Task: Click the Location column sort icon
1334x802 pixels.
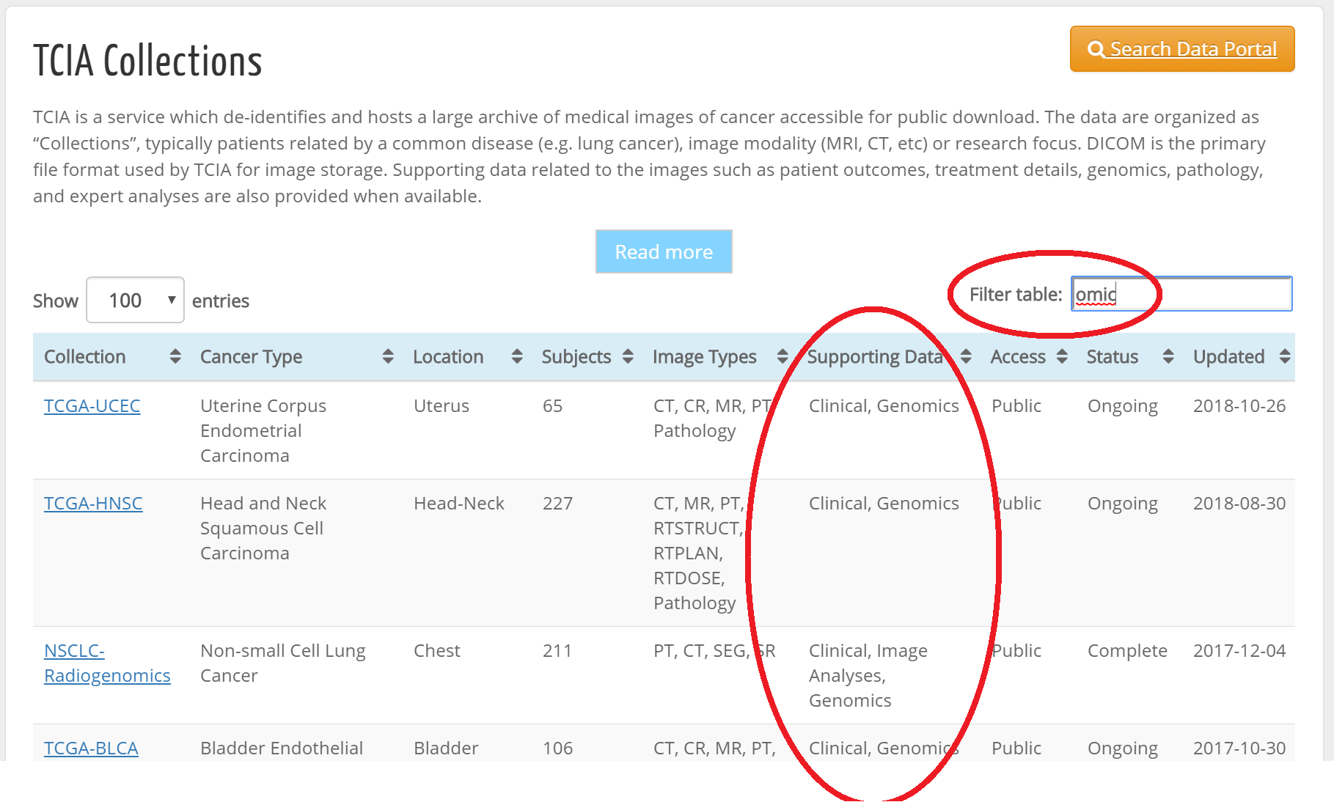Action: point(517,357)
